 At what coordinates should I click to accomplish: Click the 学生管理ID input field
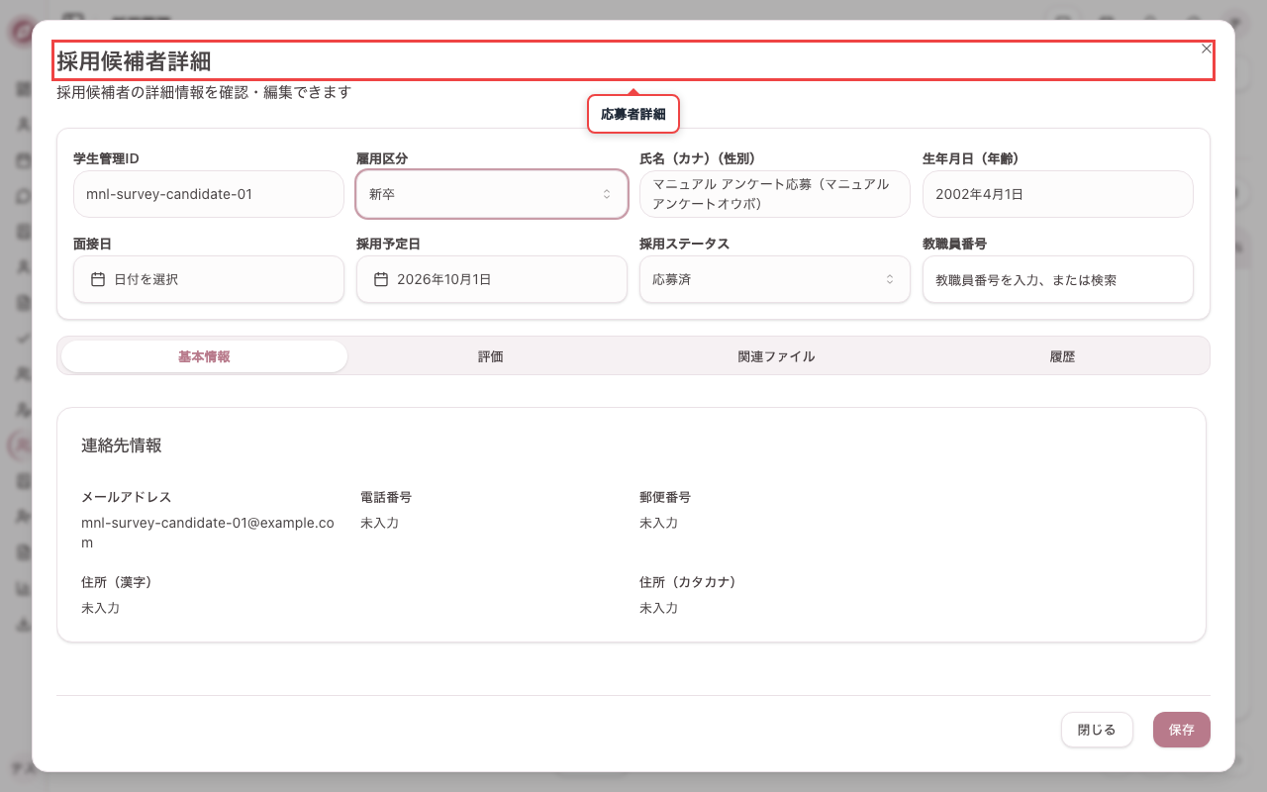pyautogui.click(x=209, y=194)
